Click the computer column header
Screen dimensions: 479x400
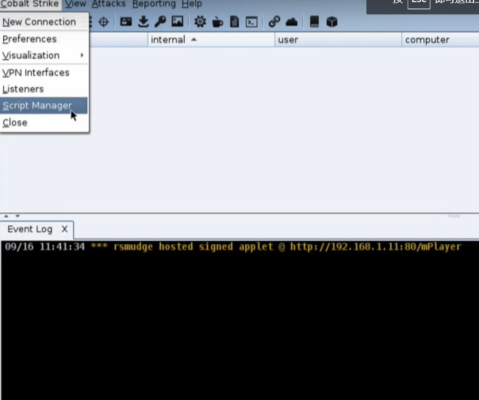[440, 40]
